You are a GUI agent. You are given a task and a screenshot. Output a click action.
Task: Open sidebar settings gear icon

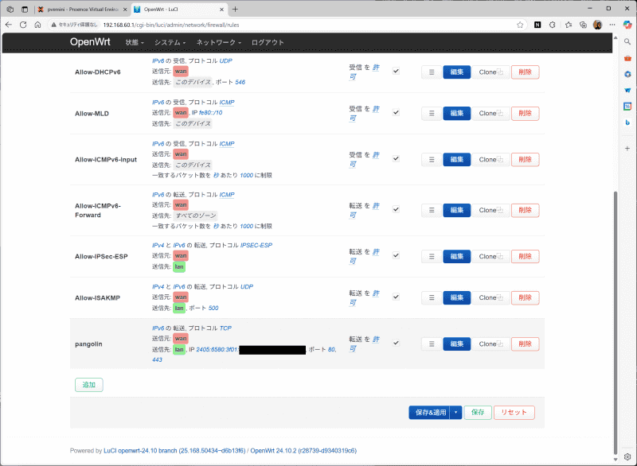tap(627, 456)
